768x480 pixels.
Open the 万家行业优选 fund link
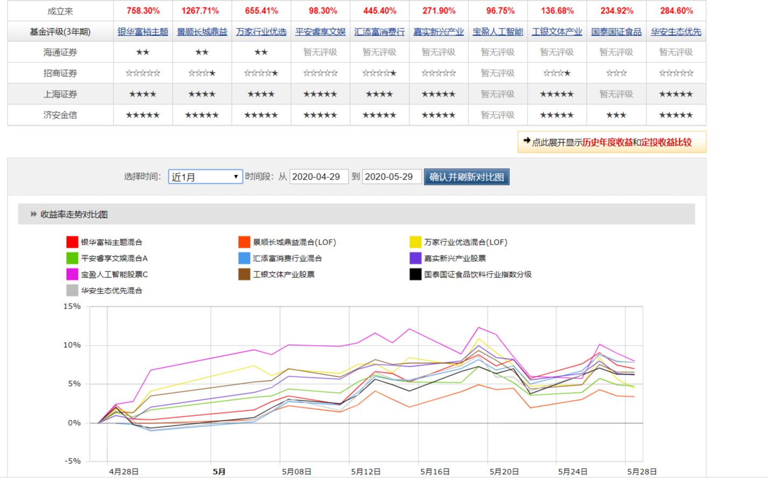pyautogui.click(x=261, y=32)
